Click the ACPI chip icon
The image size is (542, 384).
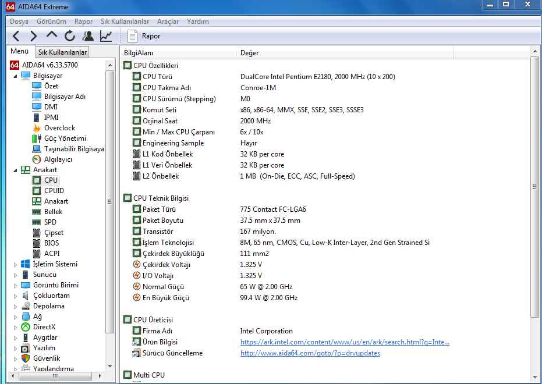36,254
